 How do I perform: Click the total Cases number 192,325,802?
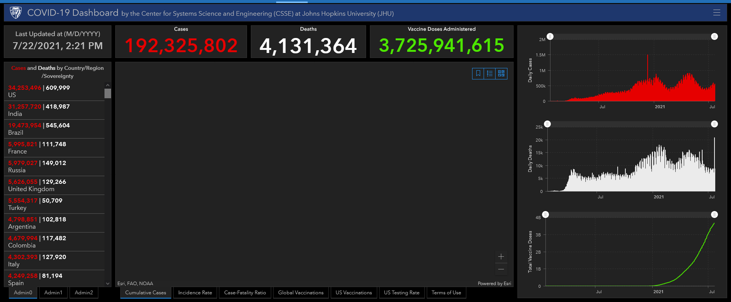click(x=181, y=46)
